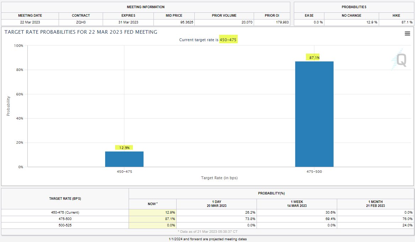The height and width of the screenshot is (242, 415).
Task: Click the 450-475 probability bar
Action: (124, 159)
